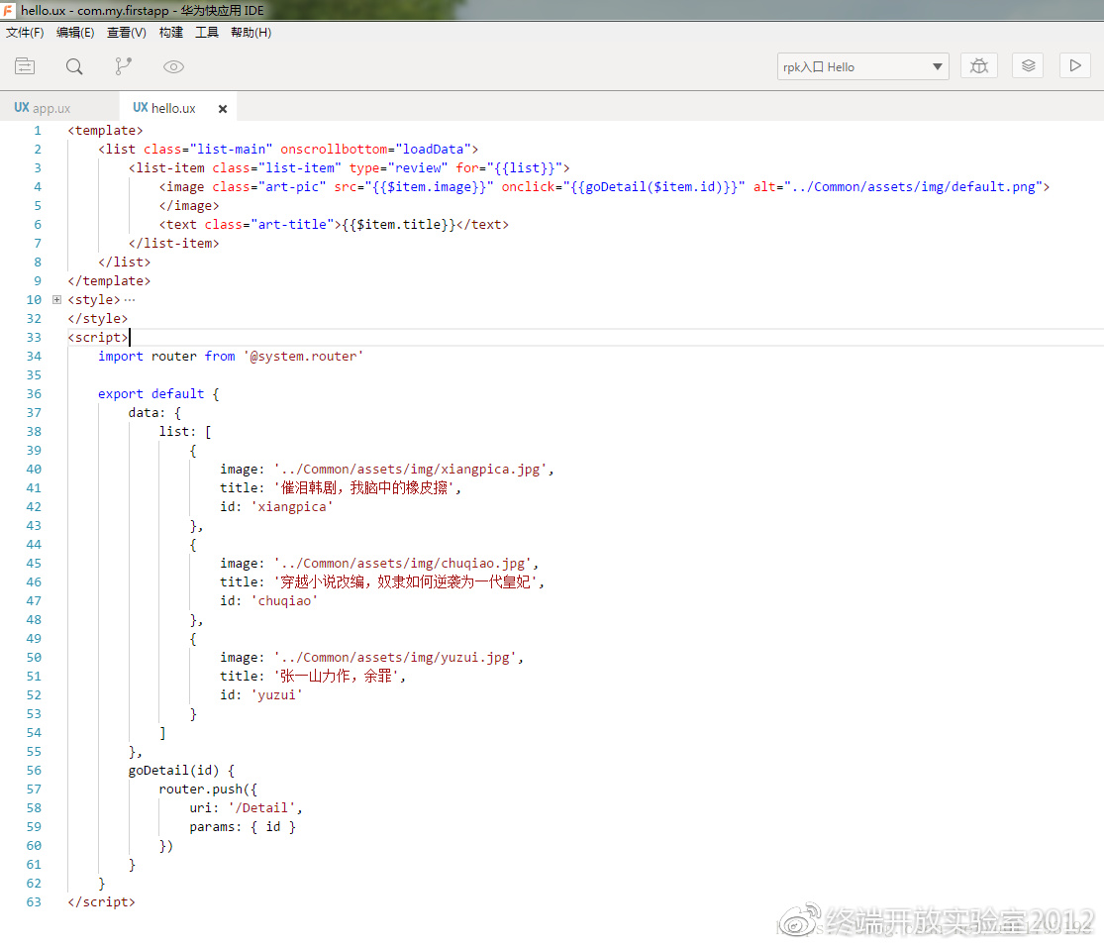The image size is (1104, 948).
Task: Click the data: { line
Action: pos(154,413)
